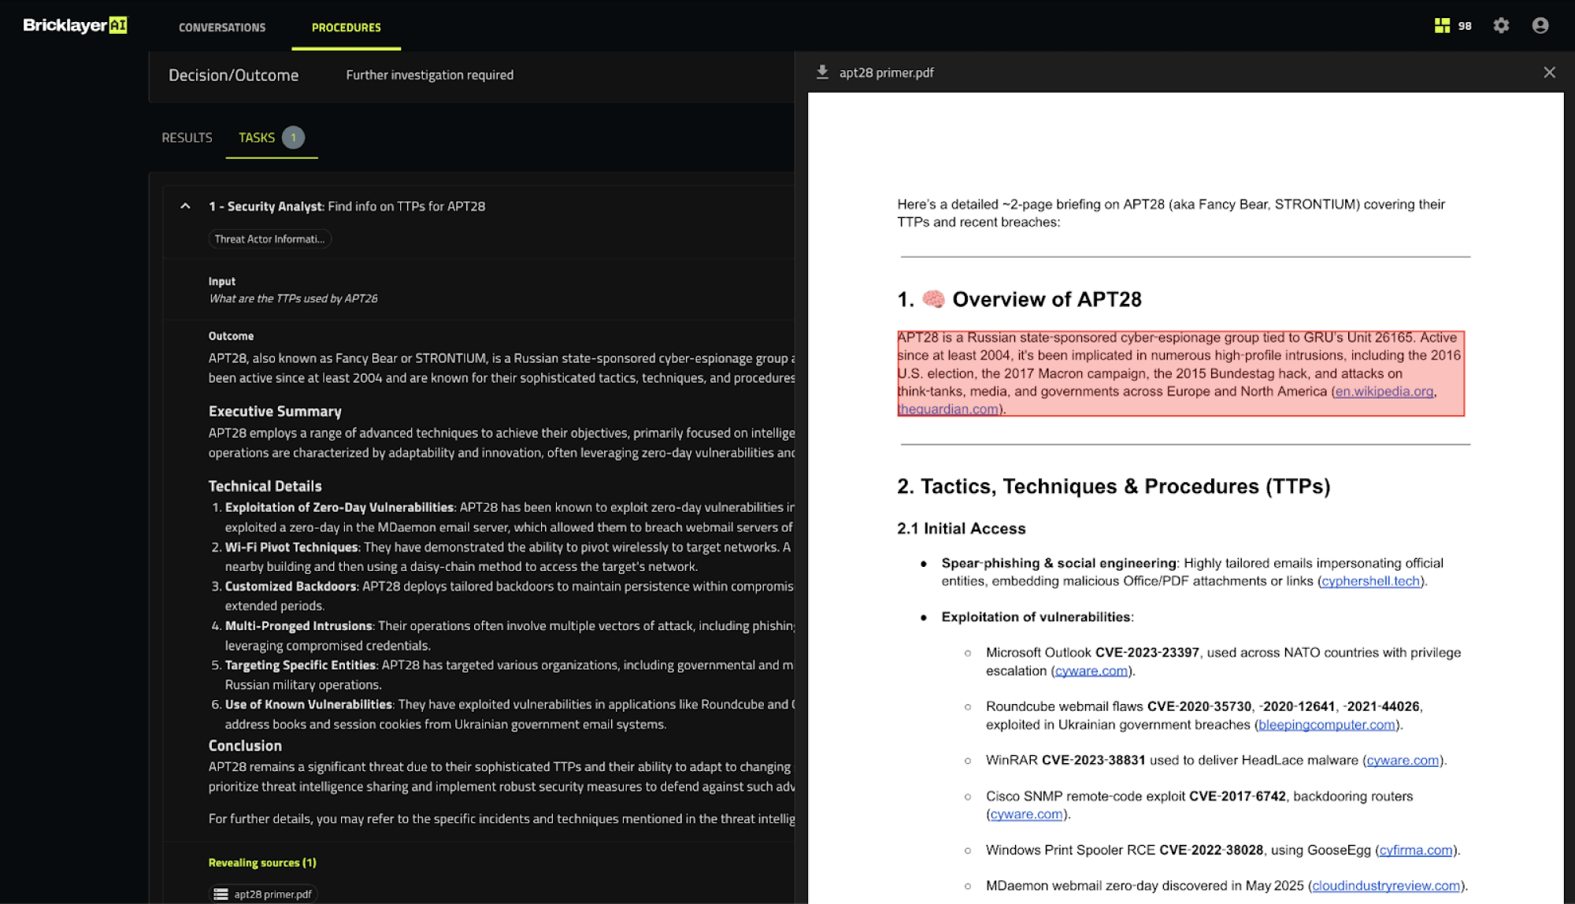This screenshot has height=904, width=1575.
Task: Open the en.wikipedia.org link
Action: point(1384,391)
